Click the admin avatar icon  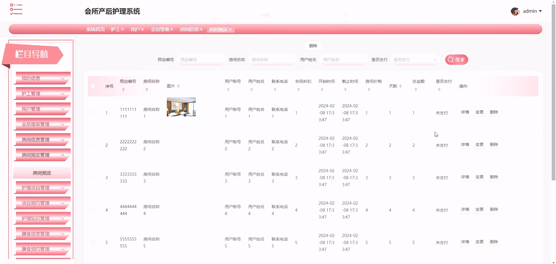(x=515, y=11)
